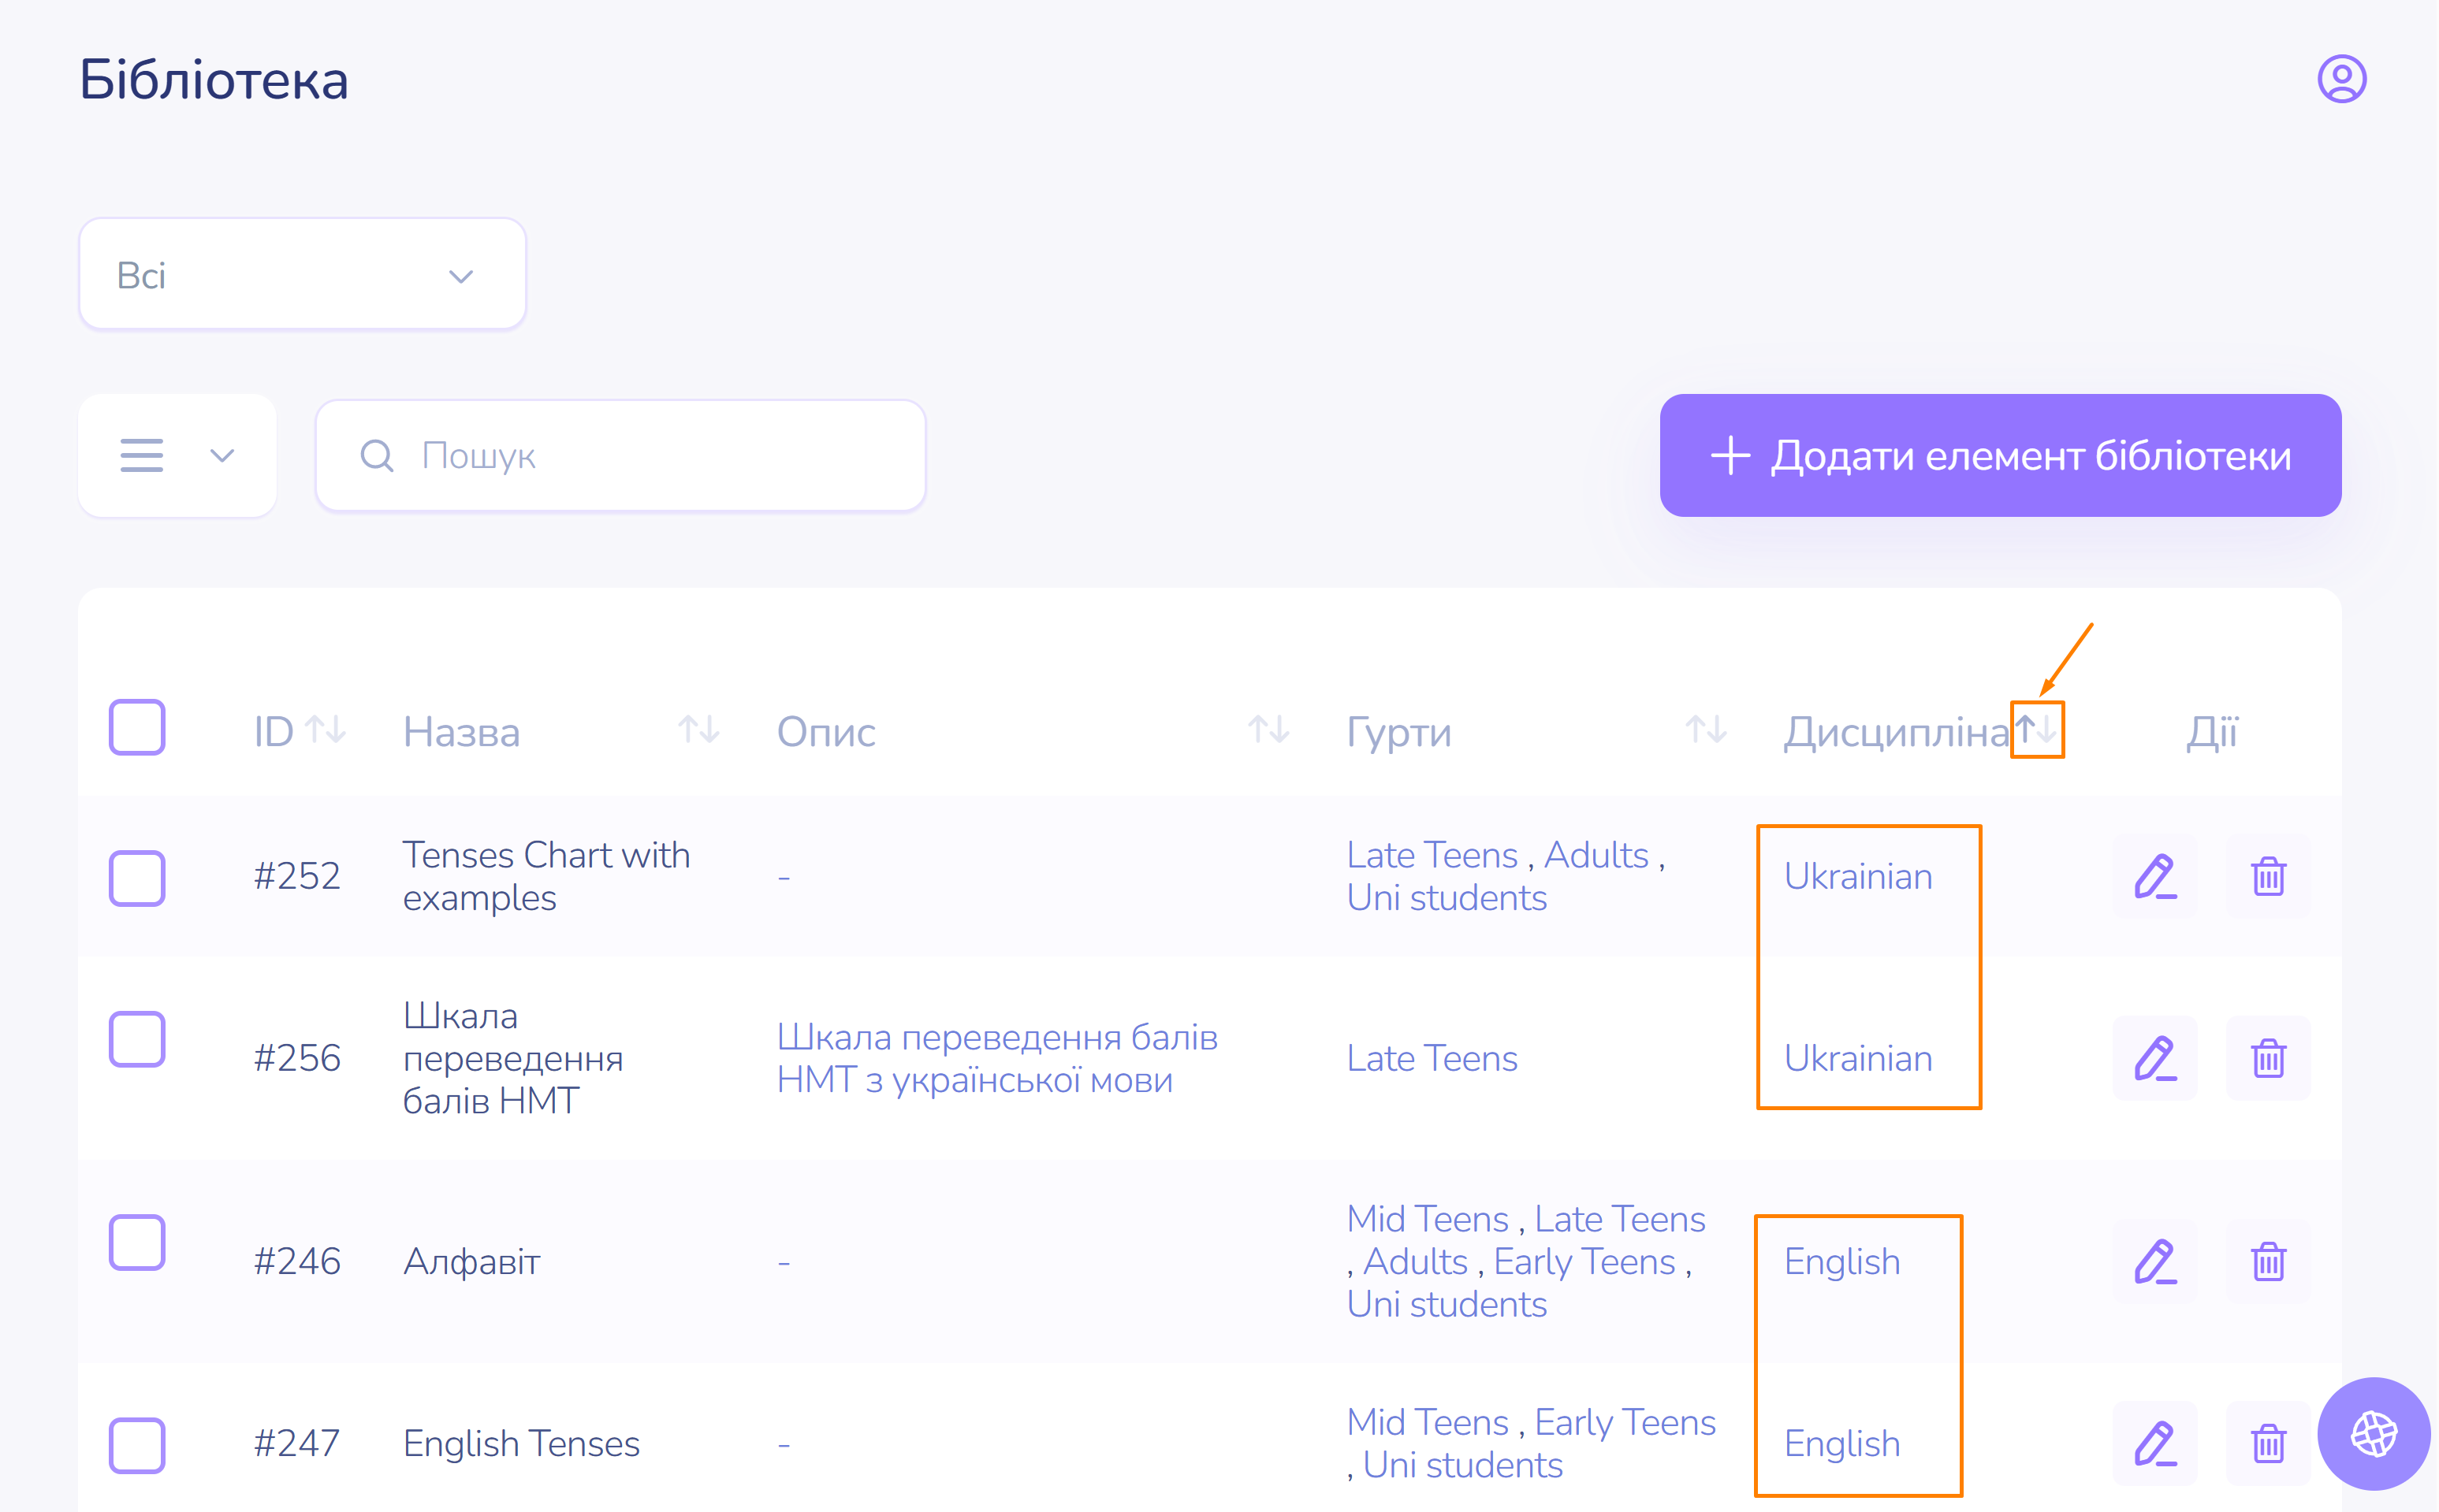Click the Пошук search field
The width and height of the screenshot is (2439, 1512).
[x=620, y=456]
